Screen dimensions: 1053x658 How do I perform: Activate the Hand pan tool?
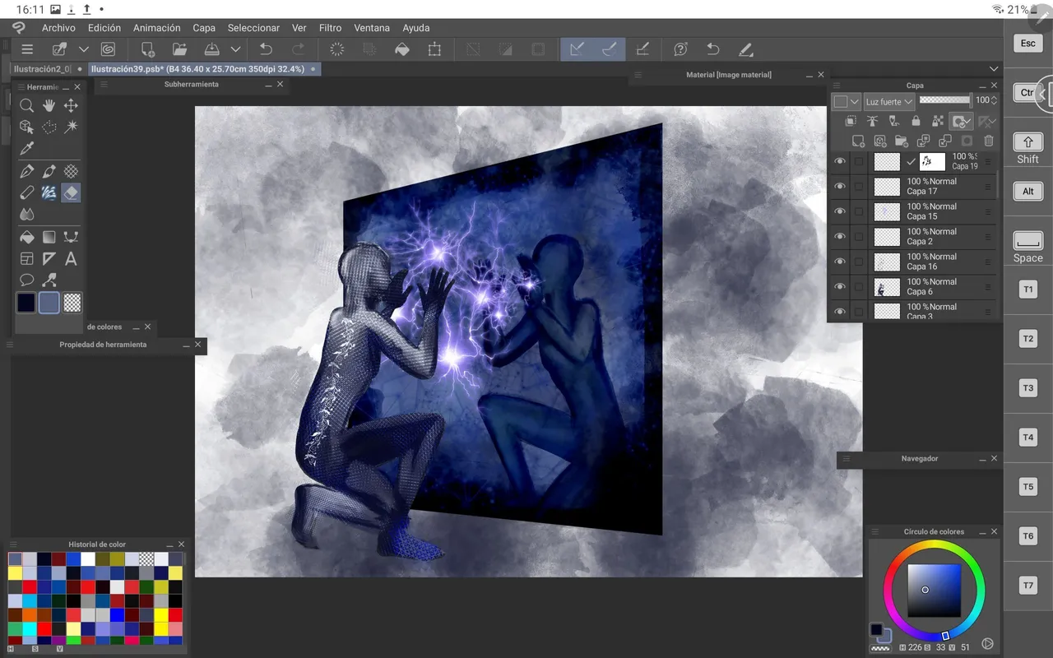[x=49, y=105]
